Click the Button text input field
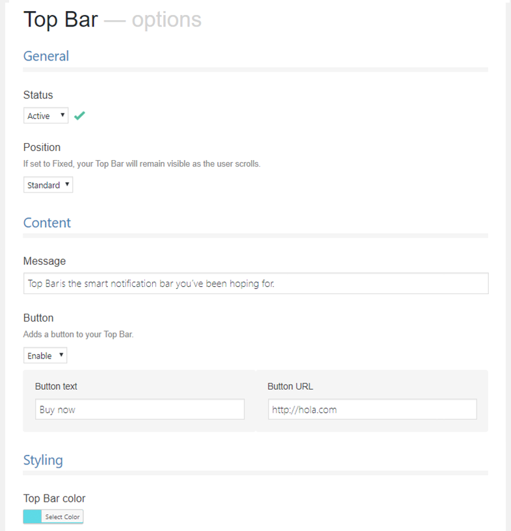This screenshot has width=511, height=531. tap(140, 409)
